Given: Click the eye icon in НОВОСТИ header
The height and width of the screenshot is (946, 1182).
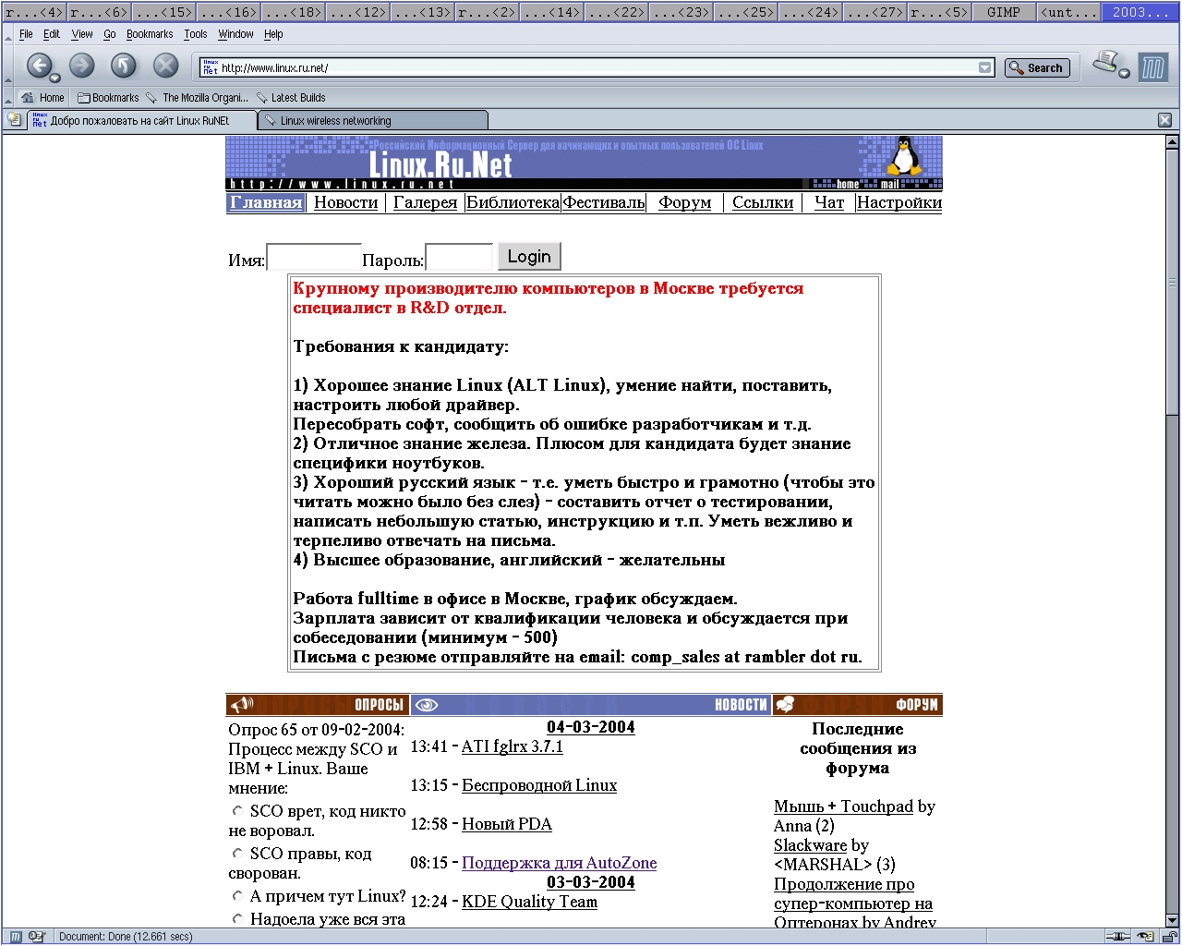Looking at the screenshot, I should 426,705.
